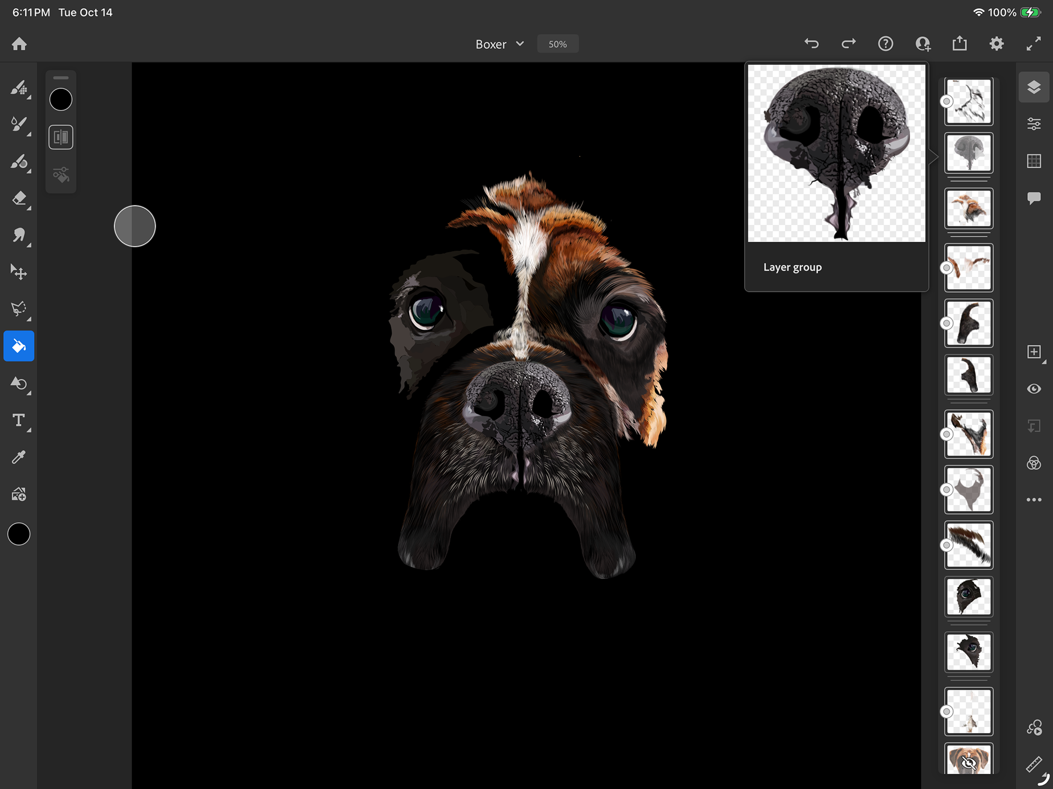Open the Layer properties panel
The image size is (1053, 789).
pos(1034,124)
